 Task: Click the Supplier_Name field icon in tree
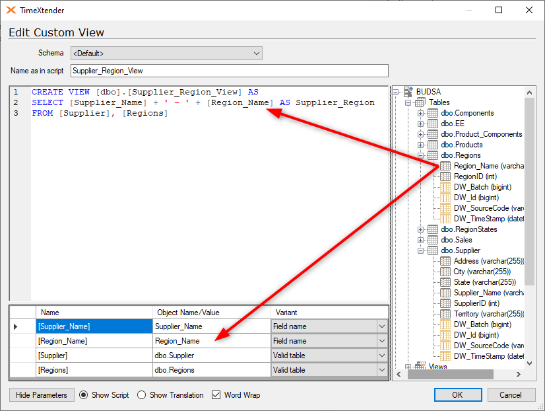click(x=445, y=293)
